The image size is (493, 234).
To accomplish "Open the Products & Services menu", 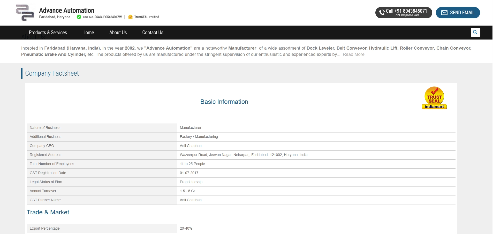I will (48, 33).
